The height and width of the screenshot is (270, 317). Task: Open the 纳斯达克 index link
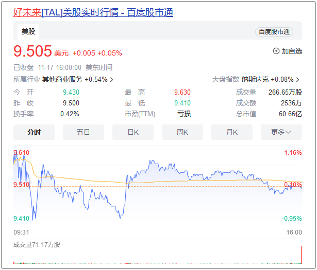[x=255, y=79]
